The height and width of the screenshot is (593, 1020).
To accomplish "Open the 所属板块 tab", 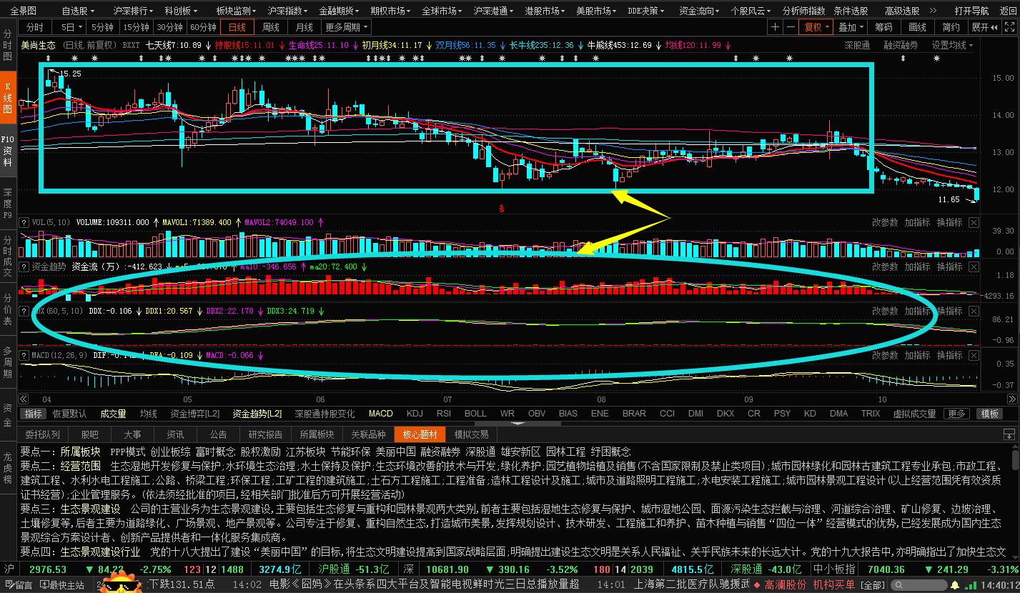I will pos(317,434).
